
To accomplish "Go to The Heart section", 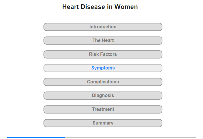I will click(103, 41).
